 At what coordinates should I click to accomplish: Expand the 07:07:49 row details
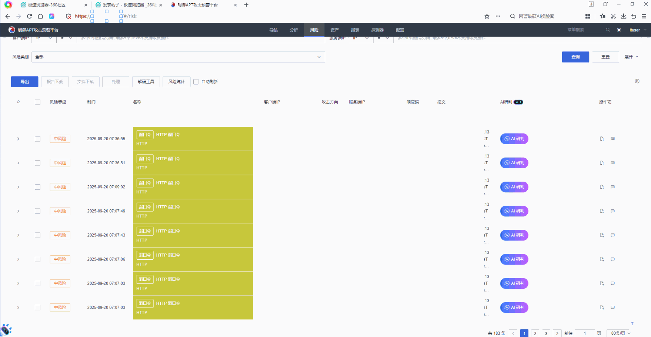18,211
